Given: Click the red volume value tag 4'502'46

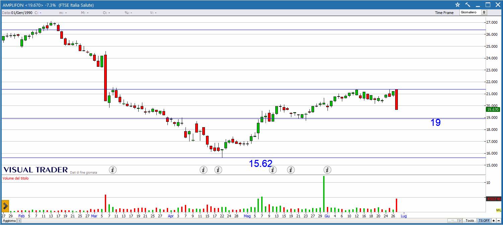Looking at the screenshot, I should tap(494, 199).
